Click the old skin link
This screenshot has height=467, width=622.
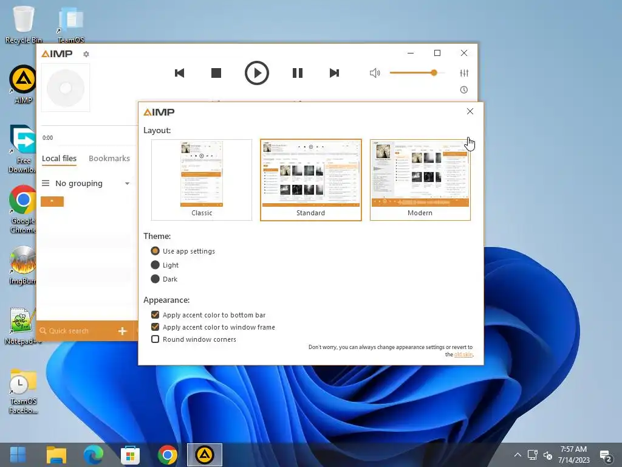463,355
